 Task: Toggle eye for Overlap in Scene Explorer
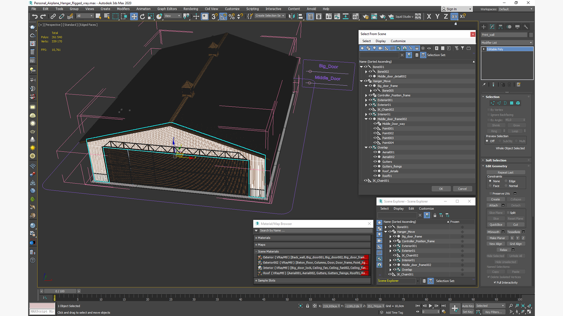[x=395, y=269]
